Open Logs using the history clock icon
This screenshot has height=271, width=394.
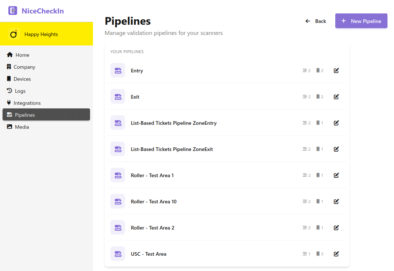point(9,91)
